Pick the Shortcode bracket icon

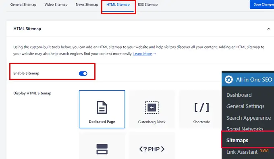point(201,108)
